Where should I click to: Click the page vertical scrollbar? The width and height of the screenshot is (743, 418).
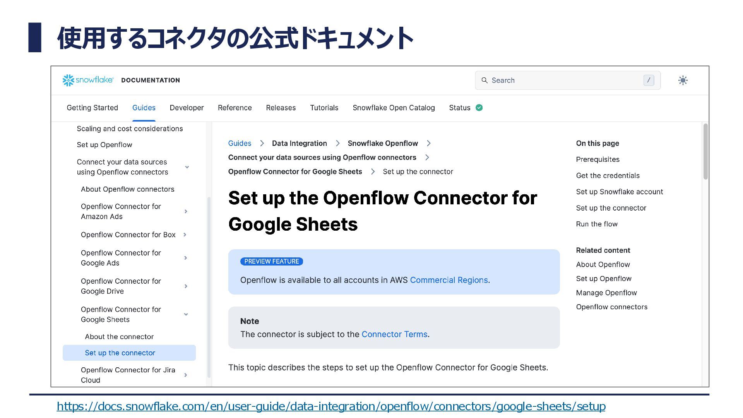[705, 152]
